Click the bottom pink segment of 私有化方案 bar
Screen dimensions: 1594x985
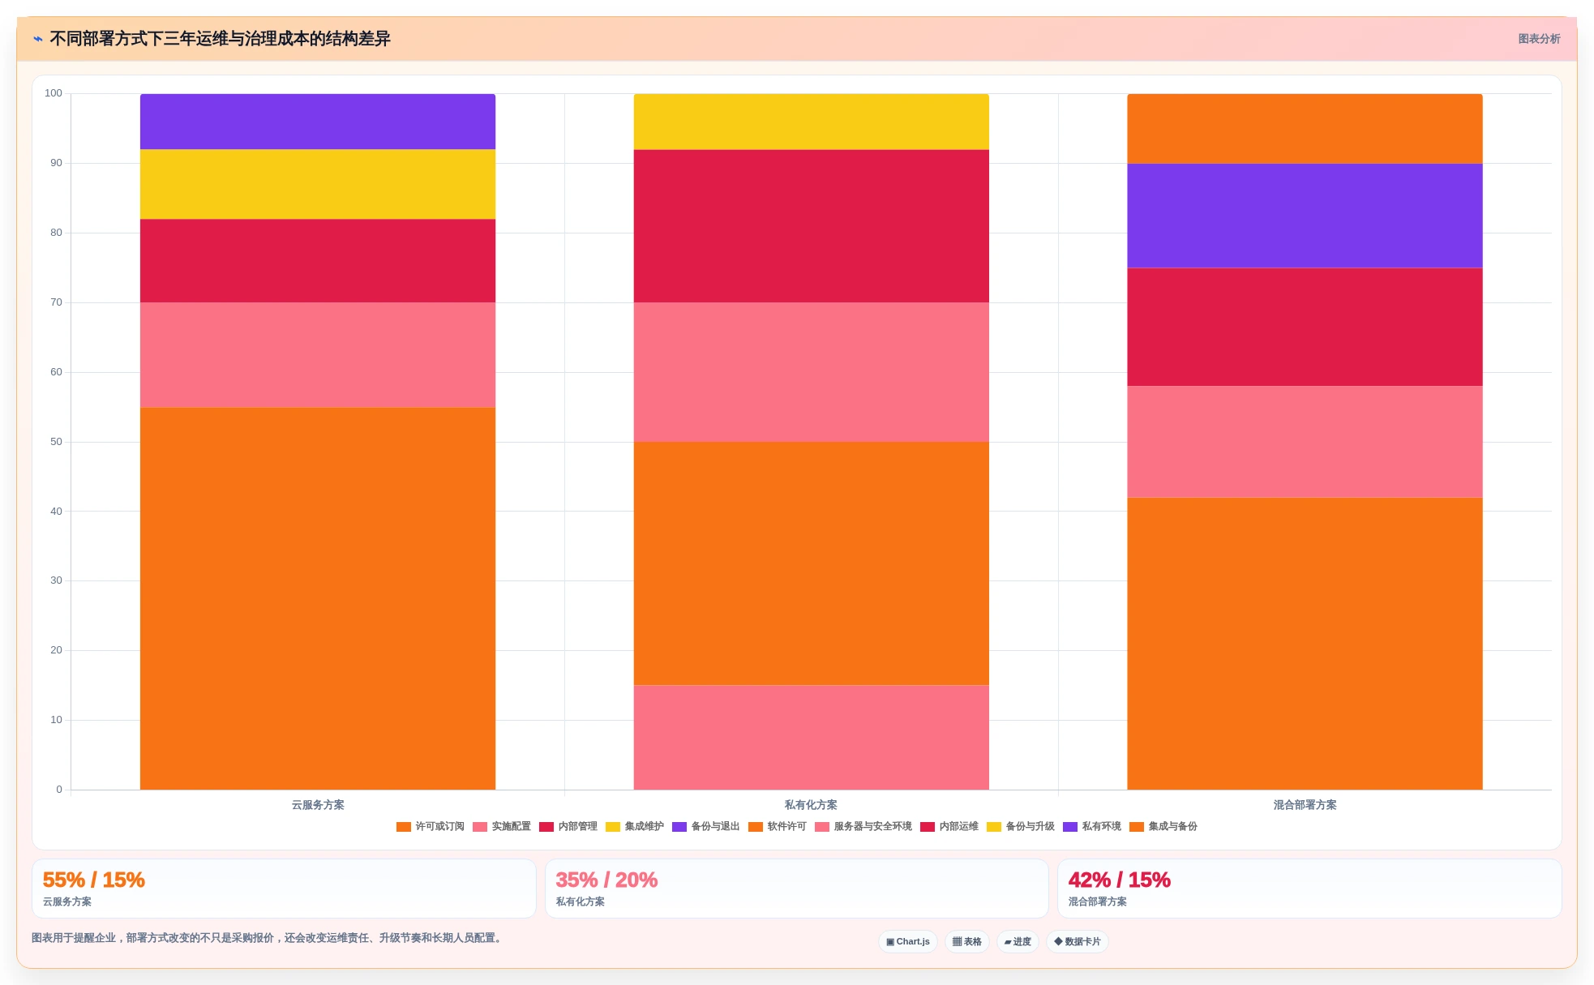(811, 738)
